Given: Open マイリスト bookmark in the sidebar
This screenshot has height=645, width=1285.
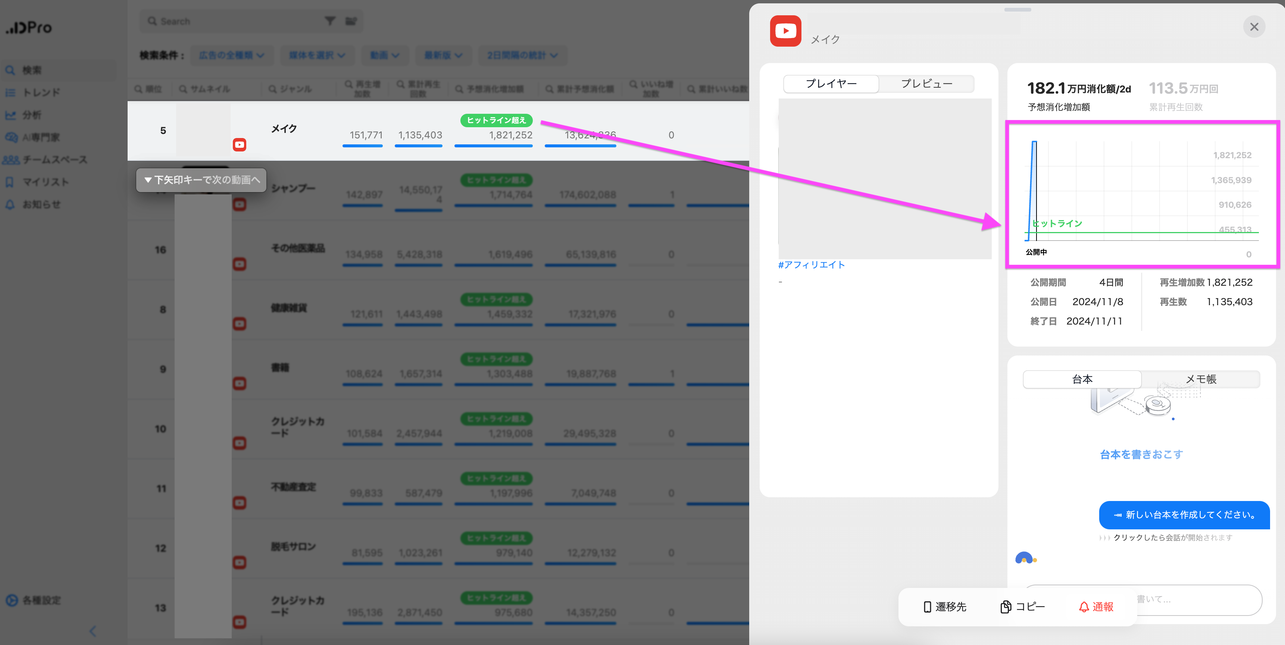Looking at the screenshot, I should [45, 182].
